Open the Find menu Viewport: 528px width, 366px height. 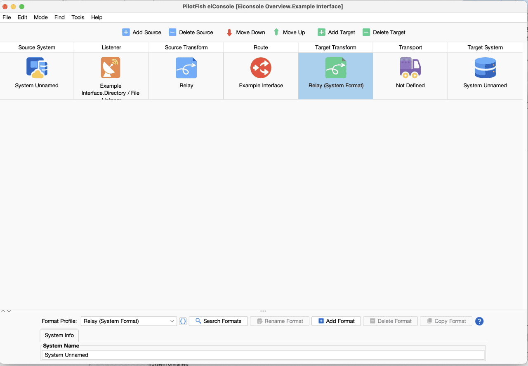tap(59, 17)
